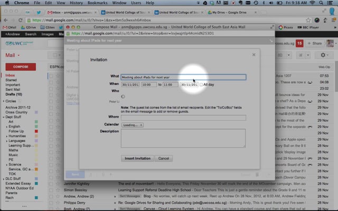Open the Mail dropdown menu
338x211 pixels.
[13, 55]
